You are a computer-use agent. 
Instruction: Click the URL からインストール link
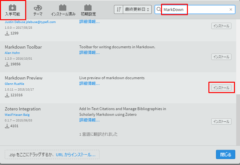click(x=75, y=155)
